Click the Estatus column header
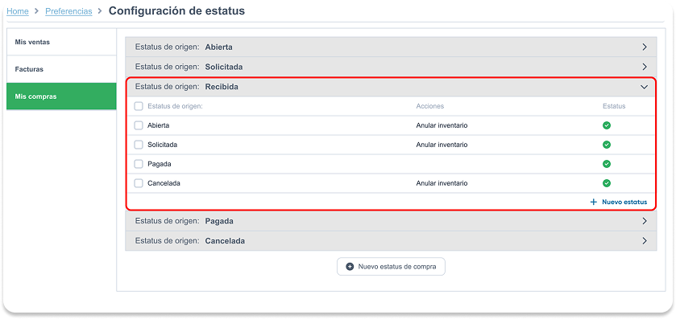Image resolution: width=676 pixels, height=319 pixels. (x=614, y=106)
